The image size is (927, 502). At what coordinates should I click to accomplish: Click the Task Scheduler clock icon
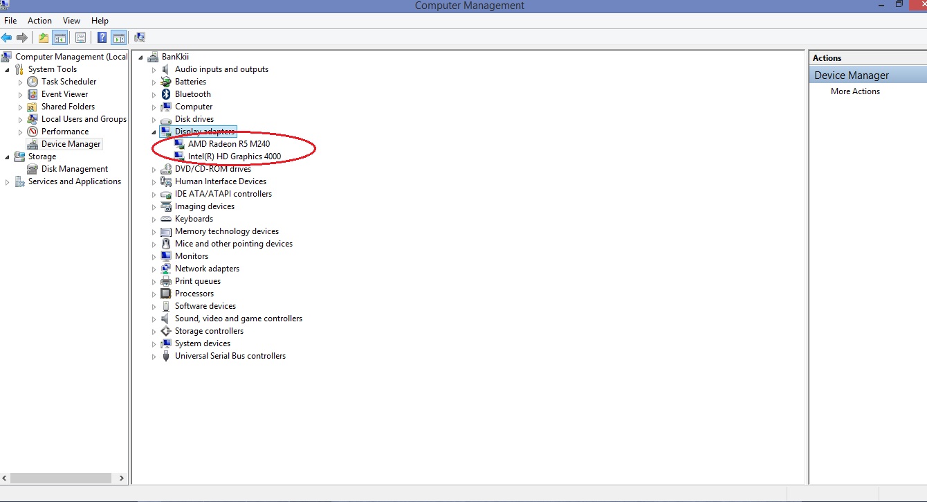pos(33,82)
